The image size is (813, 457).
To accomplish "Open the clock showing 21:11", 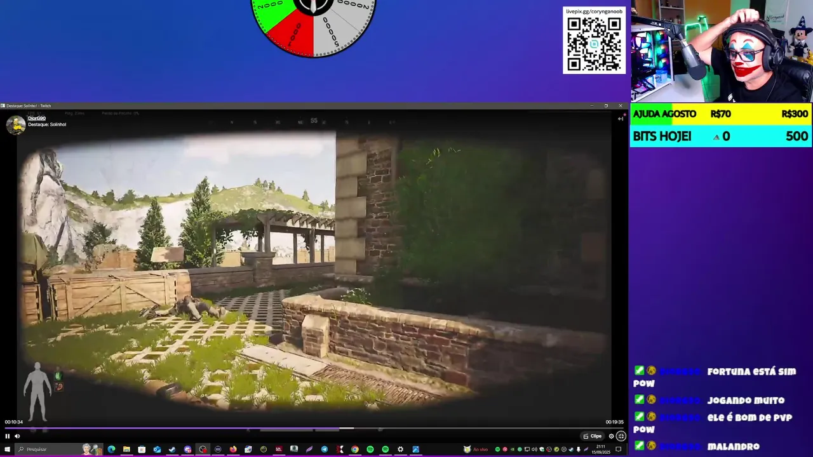I will [x=600, y=449].
